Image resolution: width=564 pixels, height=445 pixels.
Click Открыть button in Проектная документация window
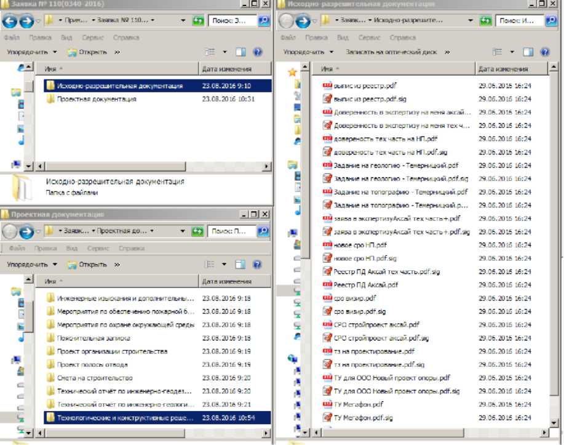[x=87, y=265]
